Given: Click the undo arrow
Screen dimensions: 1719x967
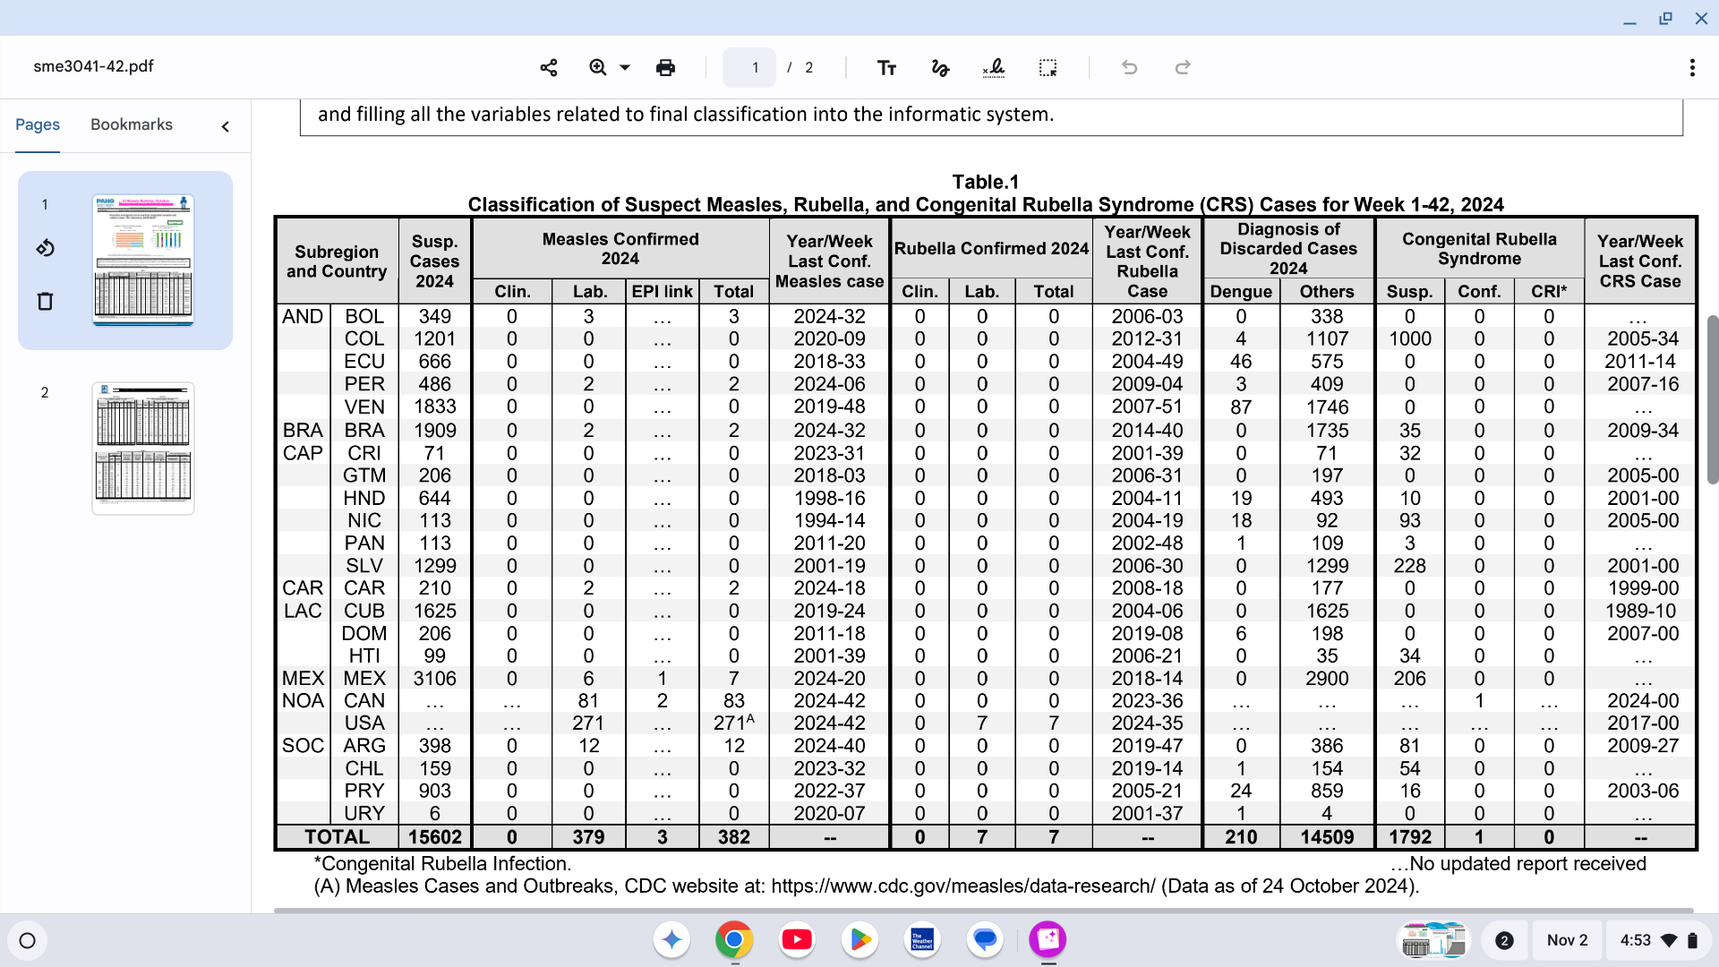Looking at the screenshot, I should point(1129,67).
